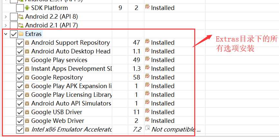Select Google USB Driver row
Viewport: 279px width, 137px height.
[x=57, y=112]
